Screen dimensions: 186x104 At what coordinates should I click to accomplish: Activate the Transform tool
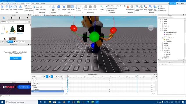point(20,8)
